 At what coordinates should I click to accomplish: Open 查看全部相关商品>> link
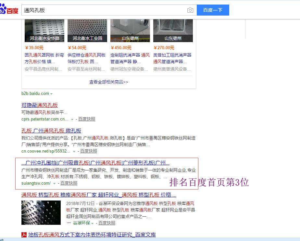[x=109, y=82]
